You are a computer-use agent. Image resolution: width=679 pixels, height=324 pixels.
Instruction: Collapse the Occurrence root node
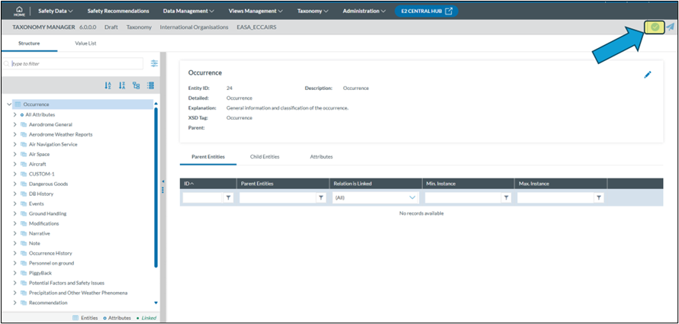[x=8, y=104]
